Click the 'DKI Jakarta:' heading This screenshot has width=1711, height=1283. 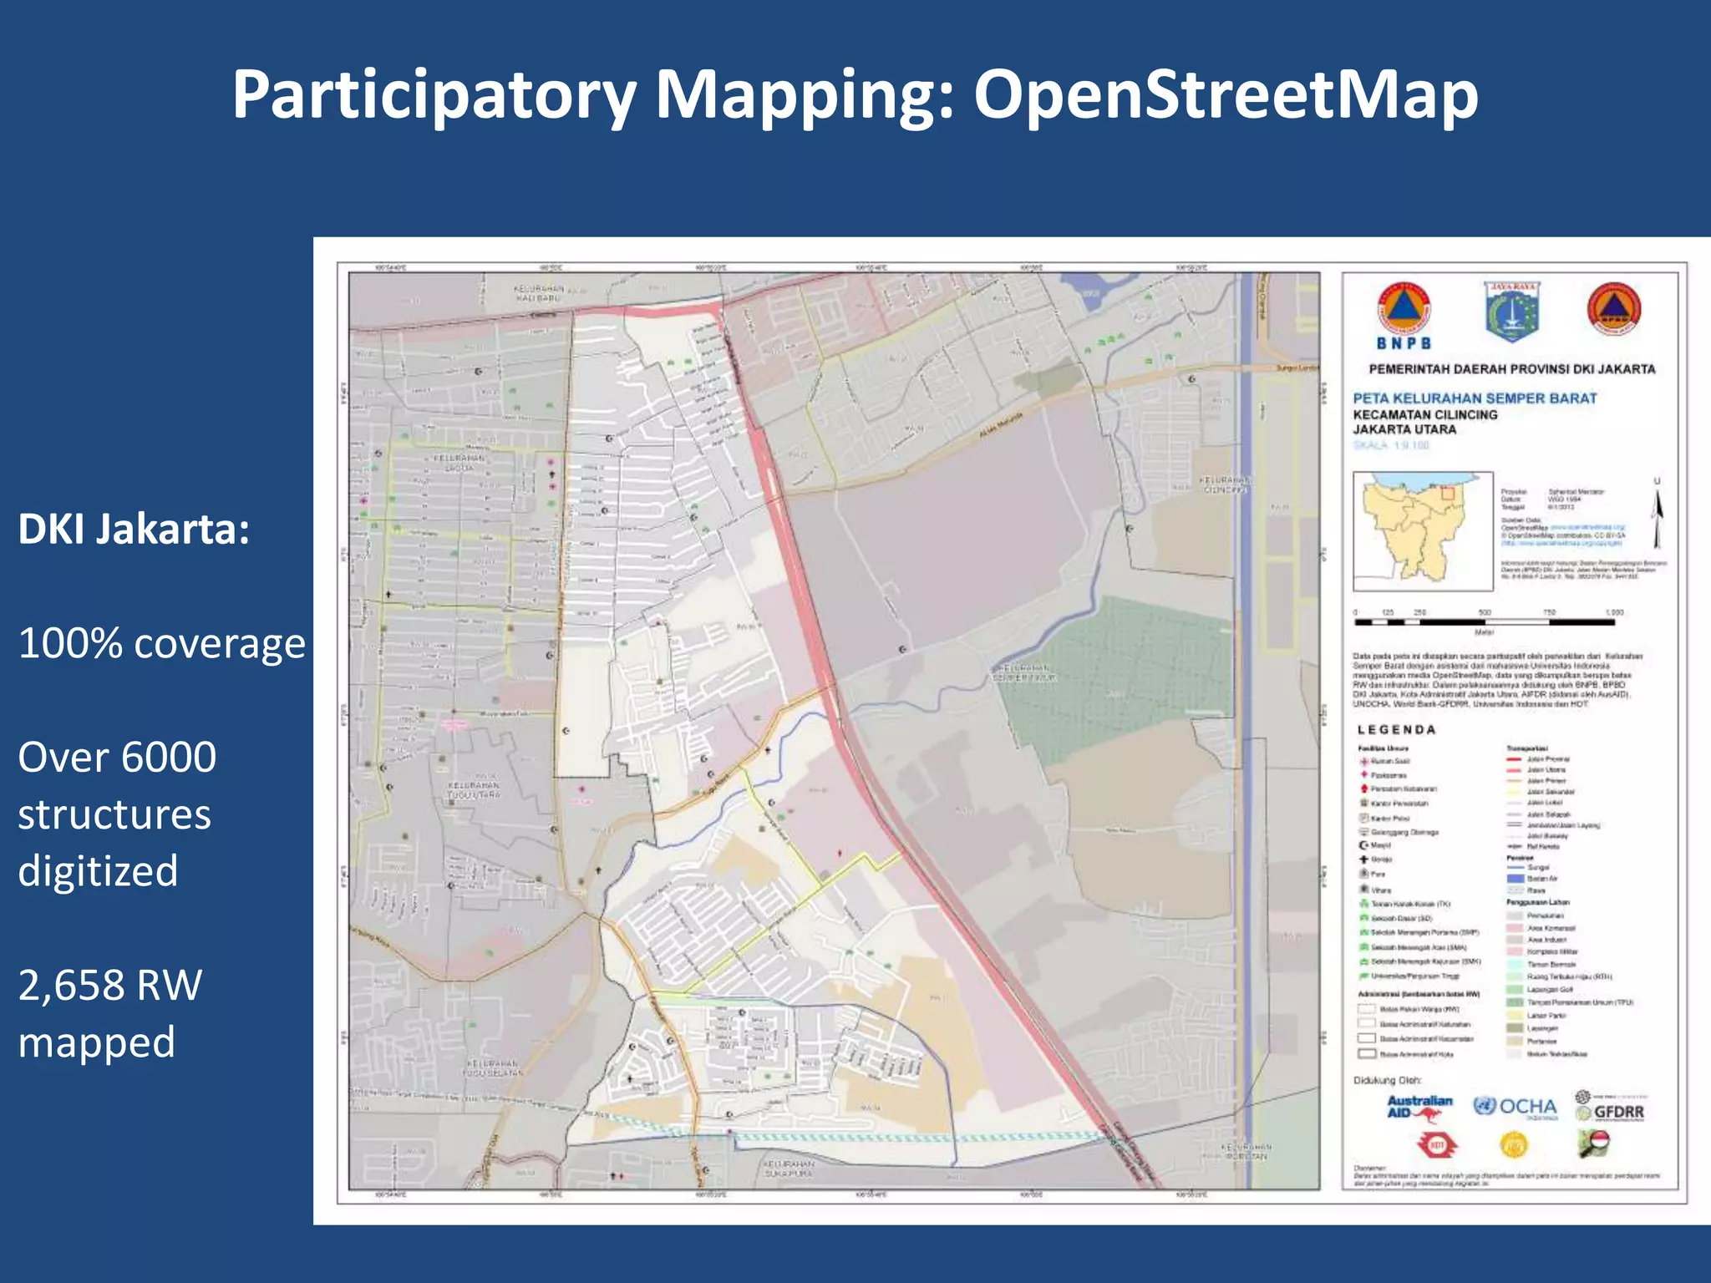pos(134,529)
